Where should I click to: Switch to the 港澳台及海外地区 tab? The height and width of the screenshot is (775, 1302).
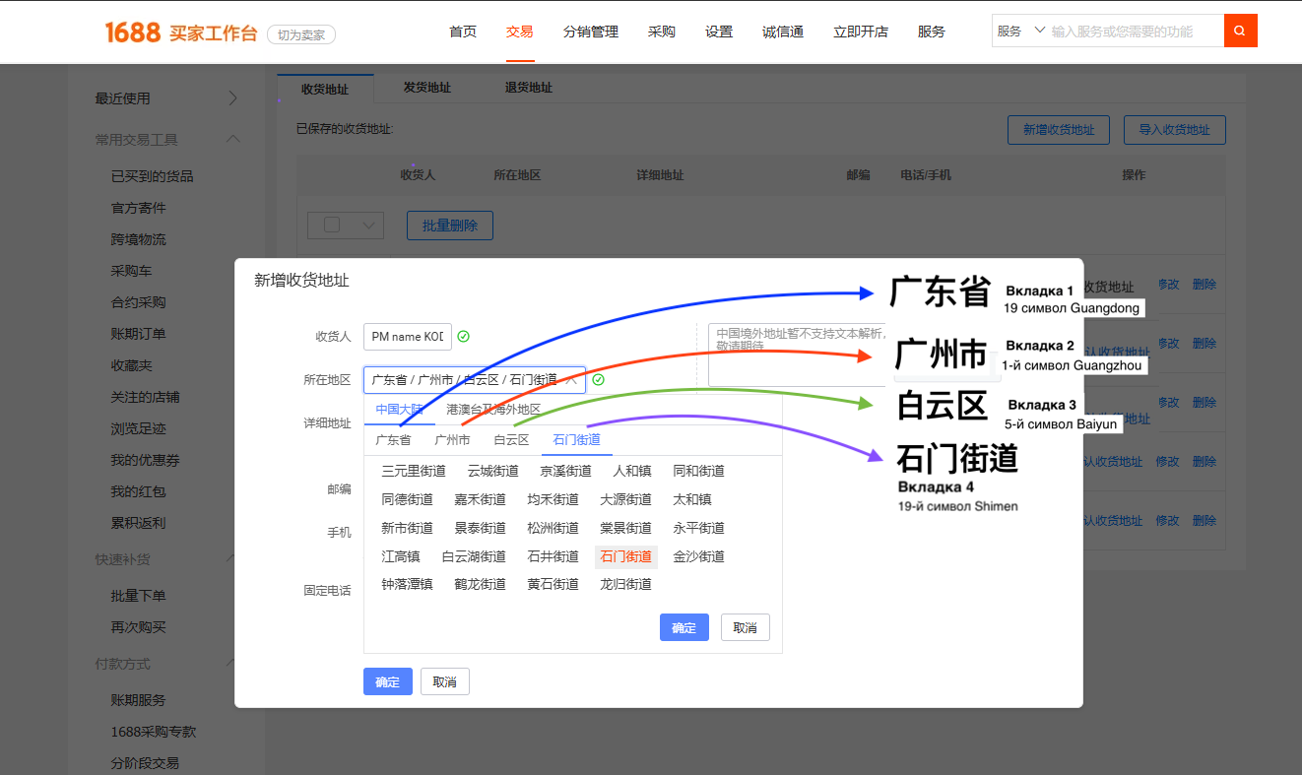[492, 409]
